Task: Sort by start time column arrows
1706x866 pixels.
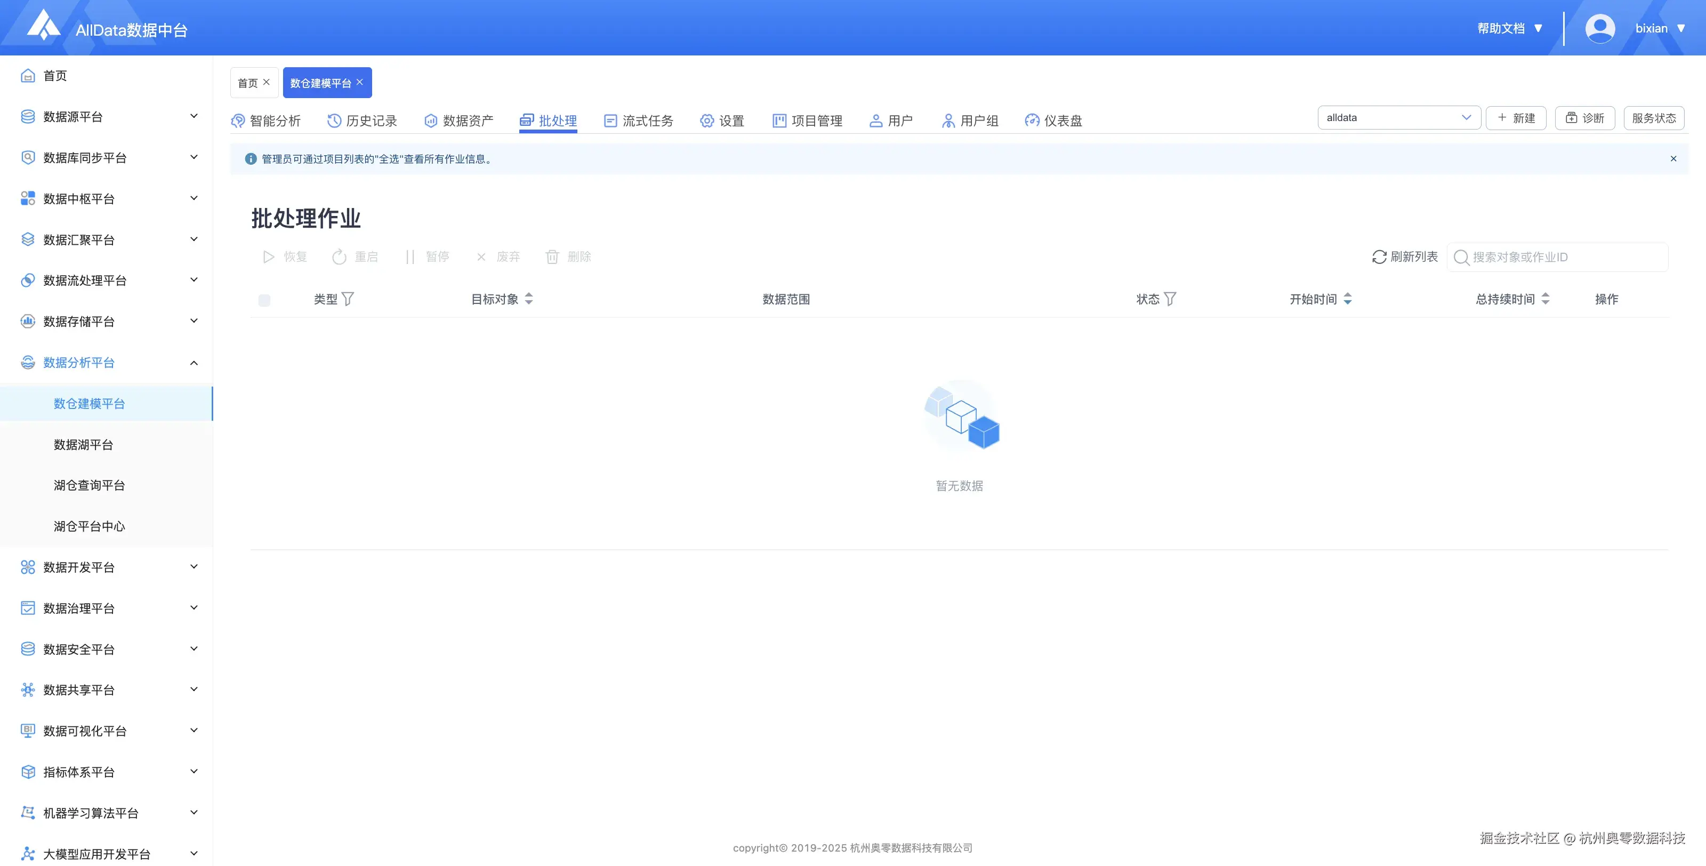Action: point(1348,299)
